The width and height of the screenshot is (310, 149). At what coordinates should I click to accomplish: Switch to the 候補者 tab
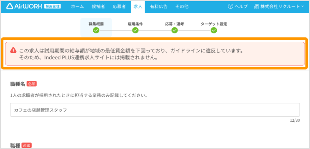(x=98, y=6)
